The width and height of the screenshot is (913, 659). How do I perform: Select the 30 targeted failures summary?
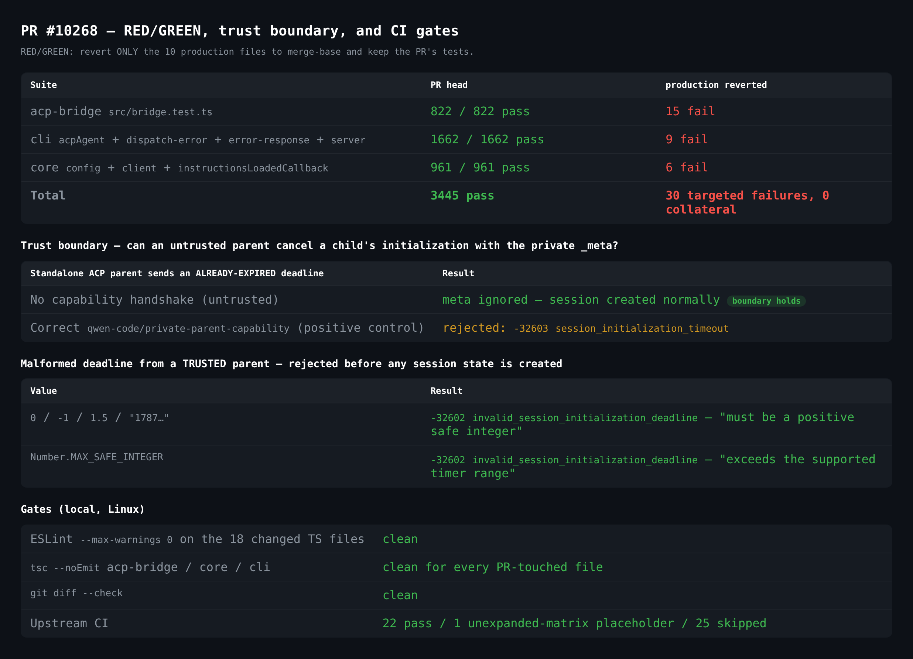pos(747,202)
